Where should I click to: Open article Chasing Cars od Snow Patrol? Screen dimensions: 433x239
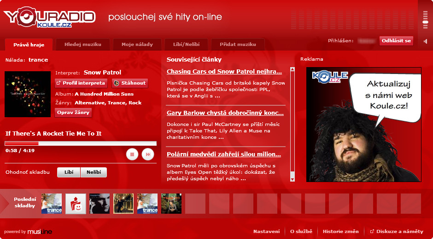[224, 72]
